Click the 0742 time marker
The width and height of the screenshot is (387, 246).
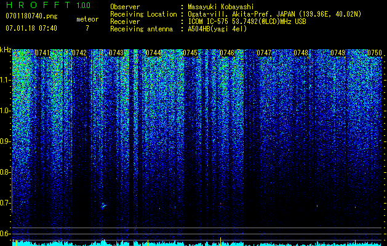coord(79,53)
